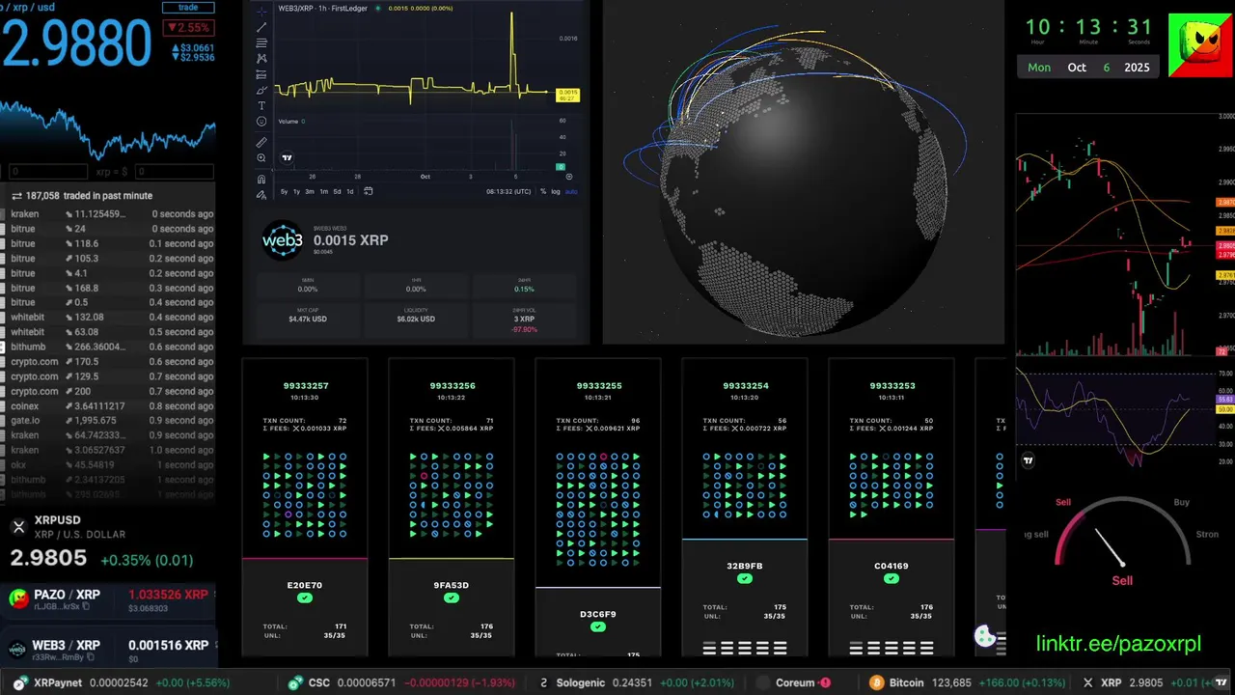The width and height of the screenshot is (1235, 695).
Task: Select the Text annotation tool
Action: 261,106
